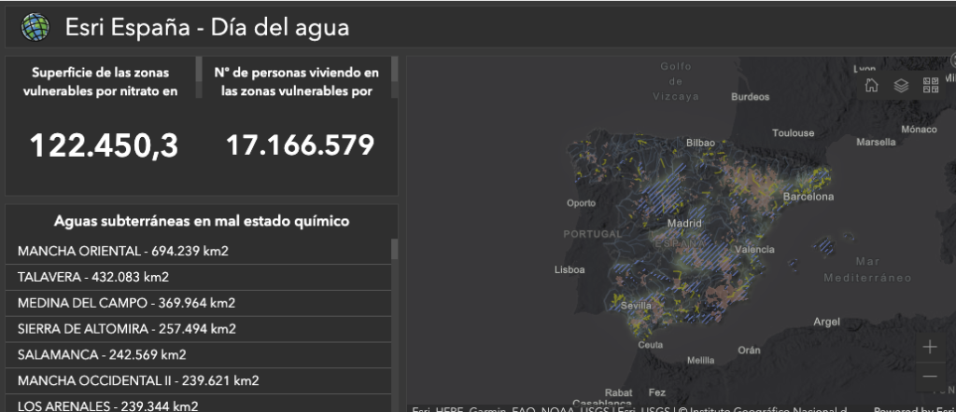This screenshot has width=956, height=412.
Task: Open the map layers list
Action: [x=901, y=85]
